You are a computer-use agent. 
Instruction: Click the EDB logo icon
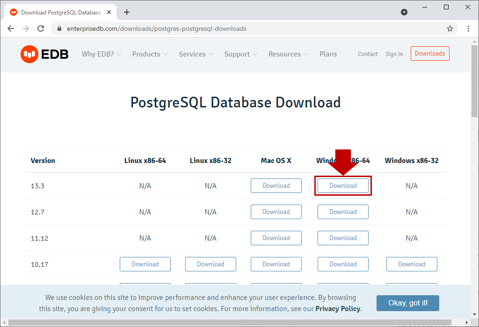pyautogui.click(x=29, y=54)
